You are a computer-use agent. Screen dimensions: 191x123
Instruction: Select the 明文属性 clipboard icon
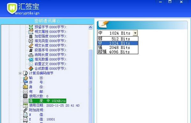(x=31, y=31)
